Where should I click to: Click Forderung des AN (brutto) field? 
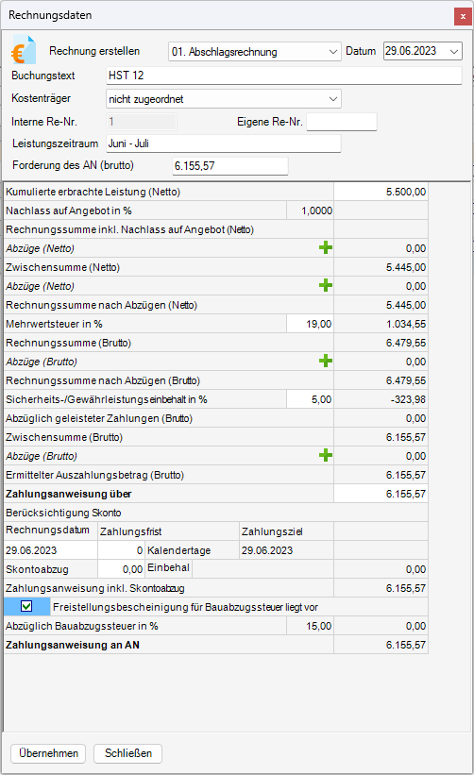click(x=229, y=166)
